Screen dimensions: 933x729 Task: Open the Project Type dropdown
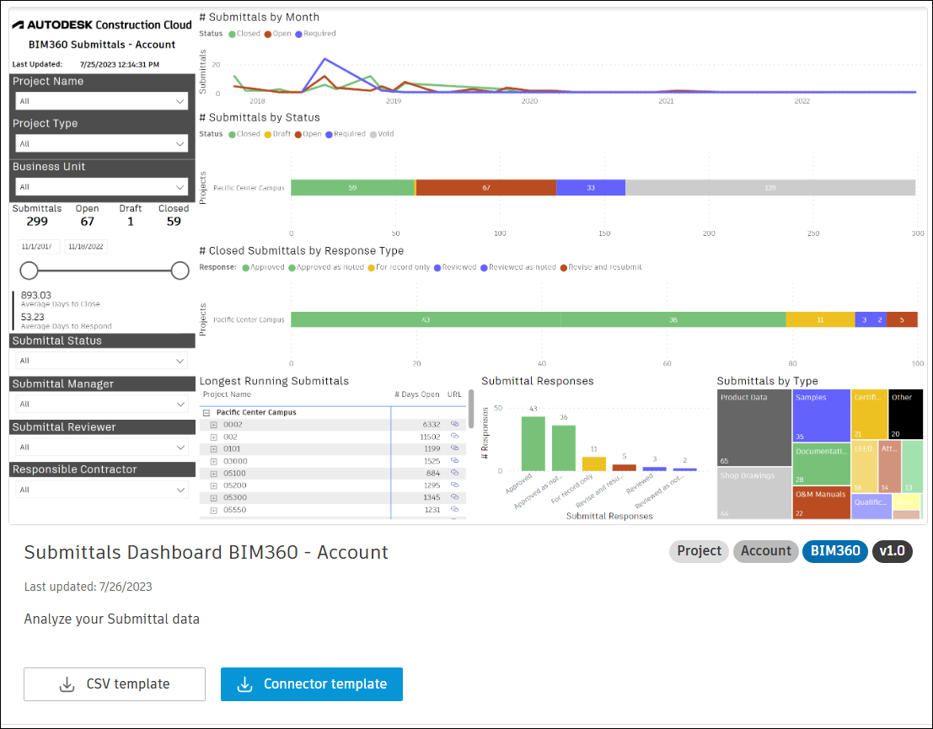point(102,143)
